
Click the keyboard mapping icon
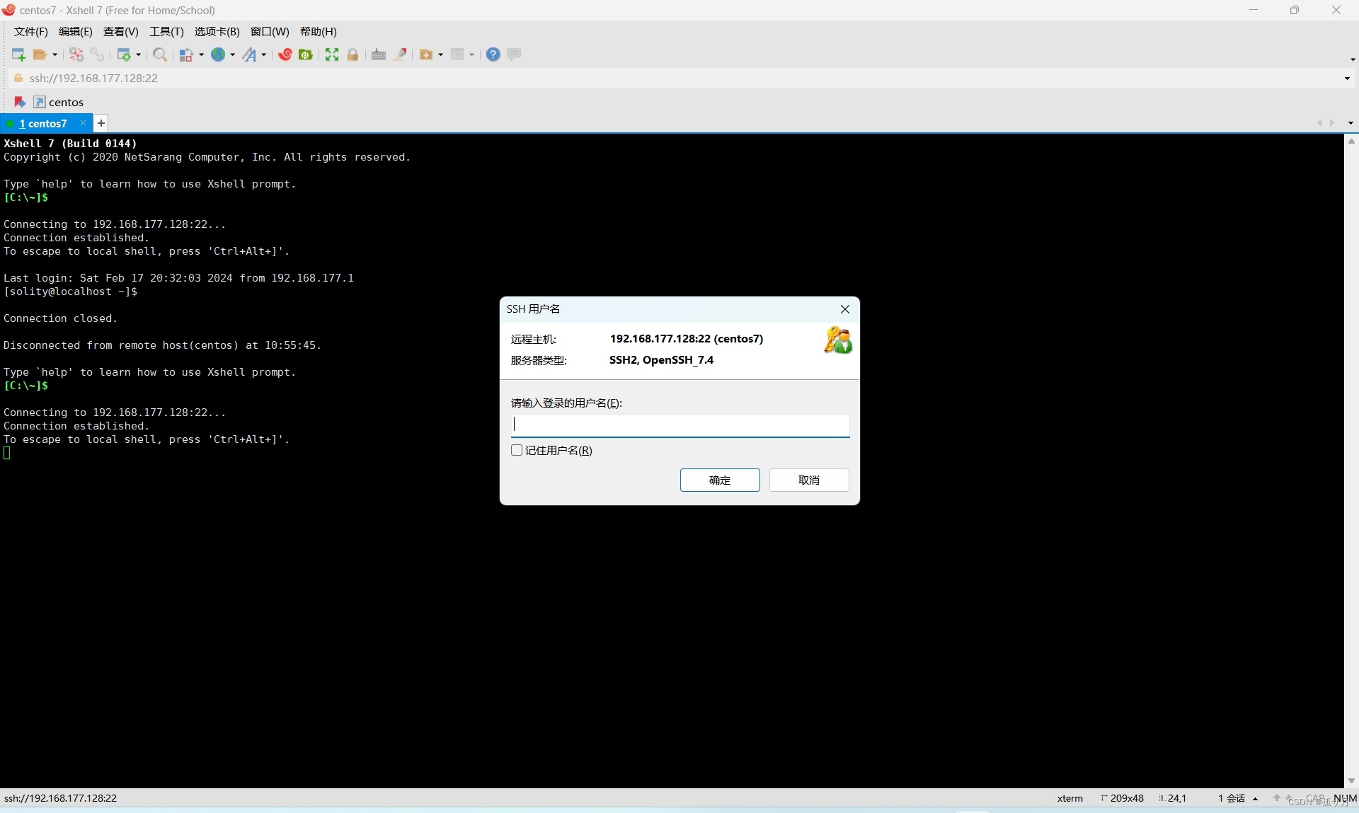point(379,54)
